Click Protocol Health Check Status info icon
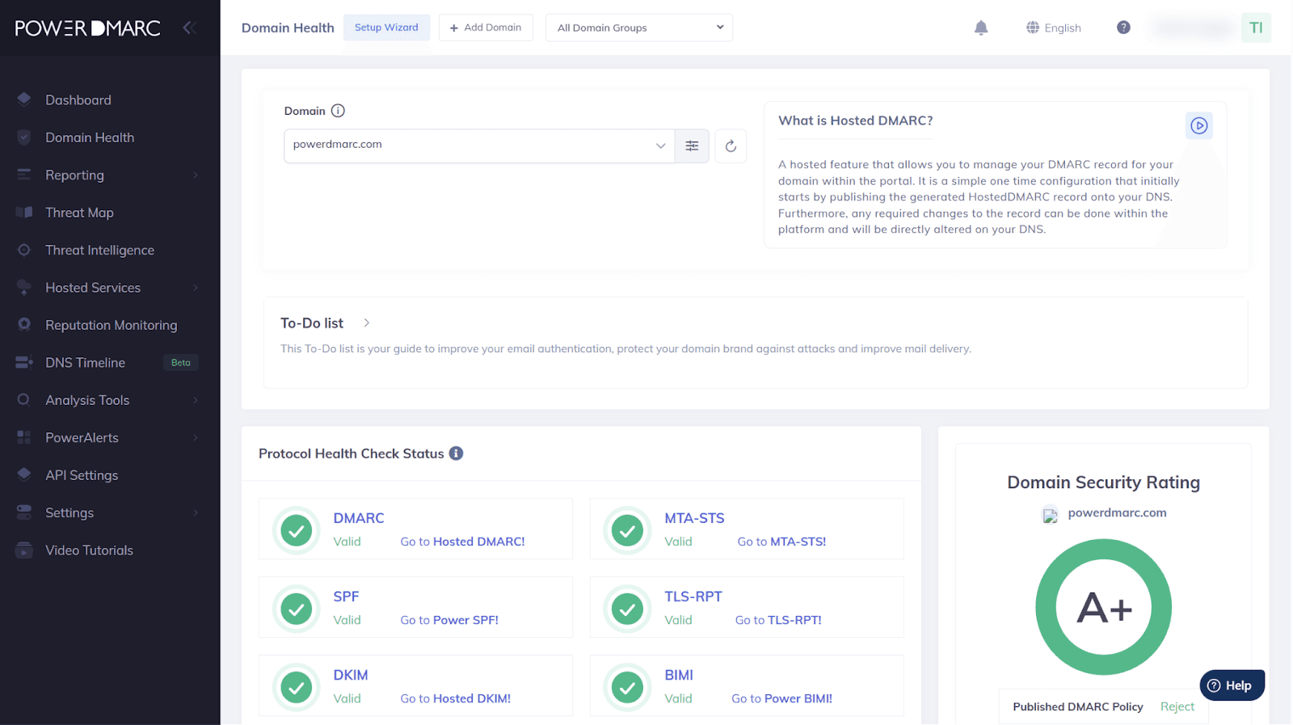 tap(456, 453)
